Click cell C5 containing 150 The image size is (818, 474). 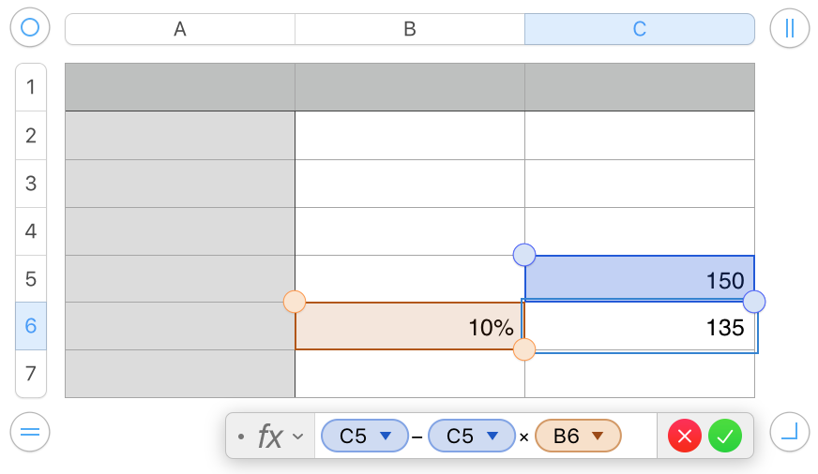[x=640, y=278]
